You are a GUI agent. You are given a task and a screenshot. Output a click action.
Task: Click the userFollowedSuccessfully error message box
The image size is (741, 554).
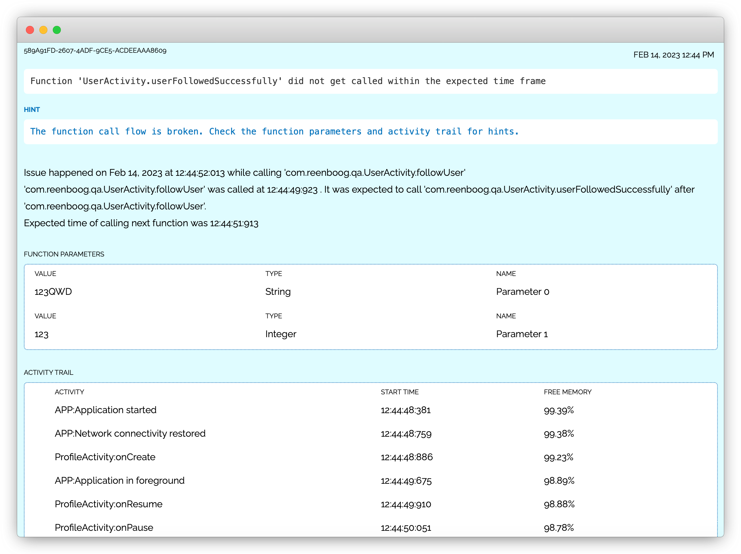pos(288,81)
